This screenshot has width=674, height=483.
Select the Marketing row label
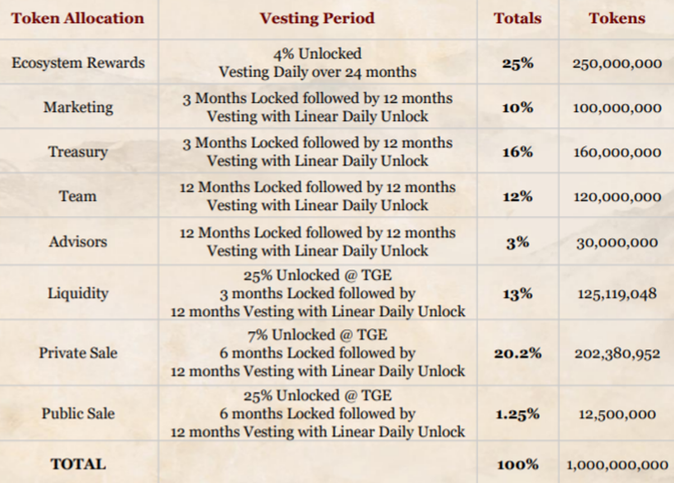pos(78,107)
